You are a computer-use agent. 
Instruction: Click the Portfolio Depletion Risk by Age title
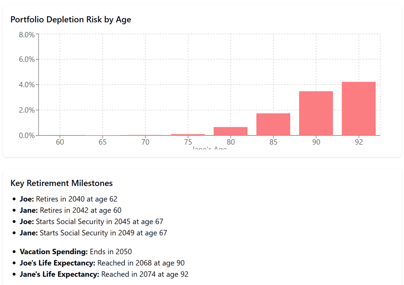(x=71, y=19)
